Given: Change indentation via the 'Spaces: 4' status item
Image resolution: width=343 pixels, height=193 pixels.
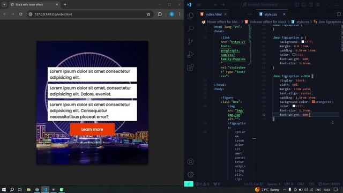Looking at the screenshot, I should click(273, 184).
